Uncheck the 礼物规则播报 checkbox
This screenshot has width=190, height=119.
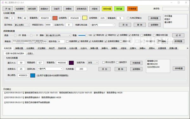tap(90, 41)
